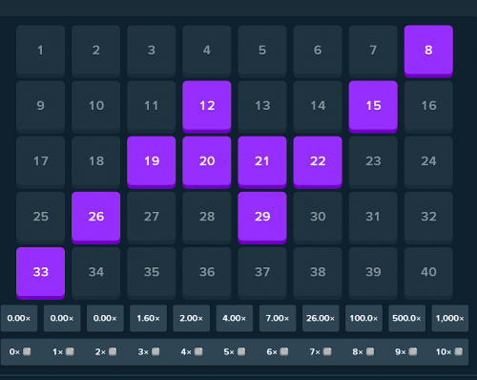This screenshot has height=380, width=477.
Task: Select number 7 tile
Action: click(373, 51)
